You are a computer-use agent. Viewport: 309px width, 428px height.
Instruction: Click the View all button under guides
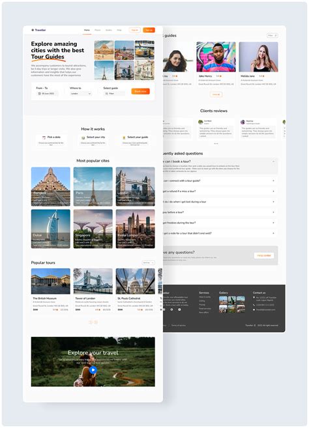pyautogui.click(x=216, y=94)
